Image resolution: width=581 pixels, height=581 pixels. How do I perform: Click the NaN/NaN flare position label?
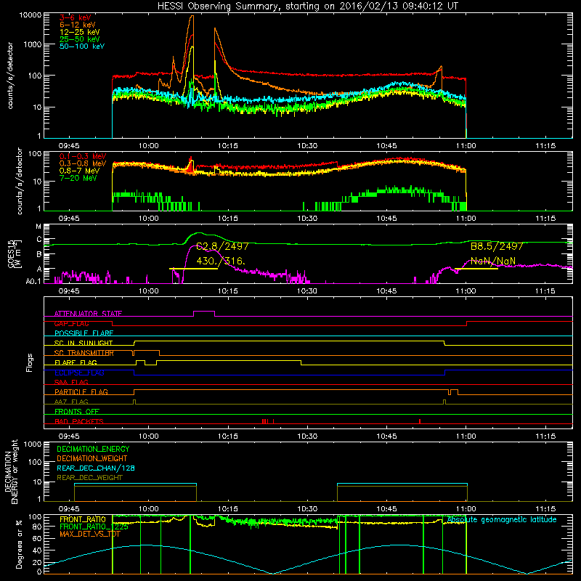pos(493,261)
